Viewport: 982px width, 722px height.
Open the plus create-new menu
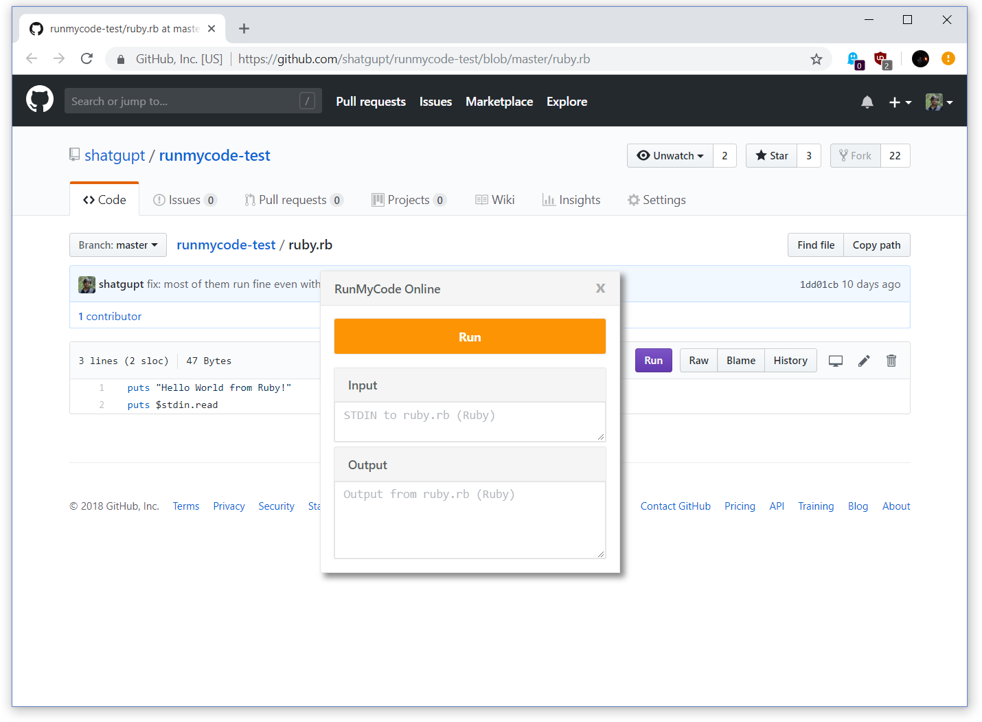click(x=900, y=102)
